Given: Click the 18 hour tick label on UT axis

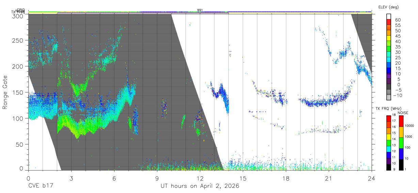Looking at the screenshot, I should pos(286,178).
